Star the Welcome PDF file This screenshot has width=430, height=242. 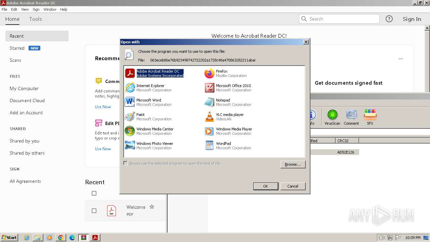click(152, 207)
